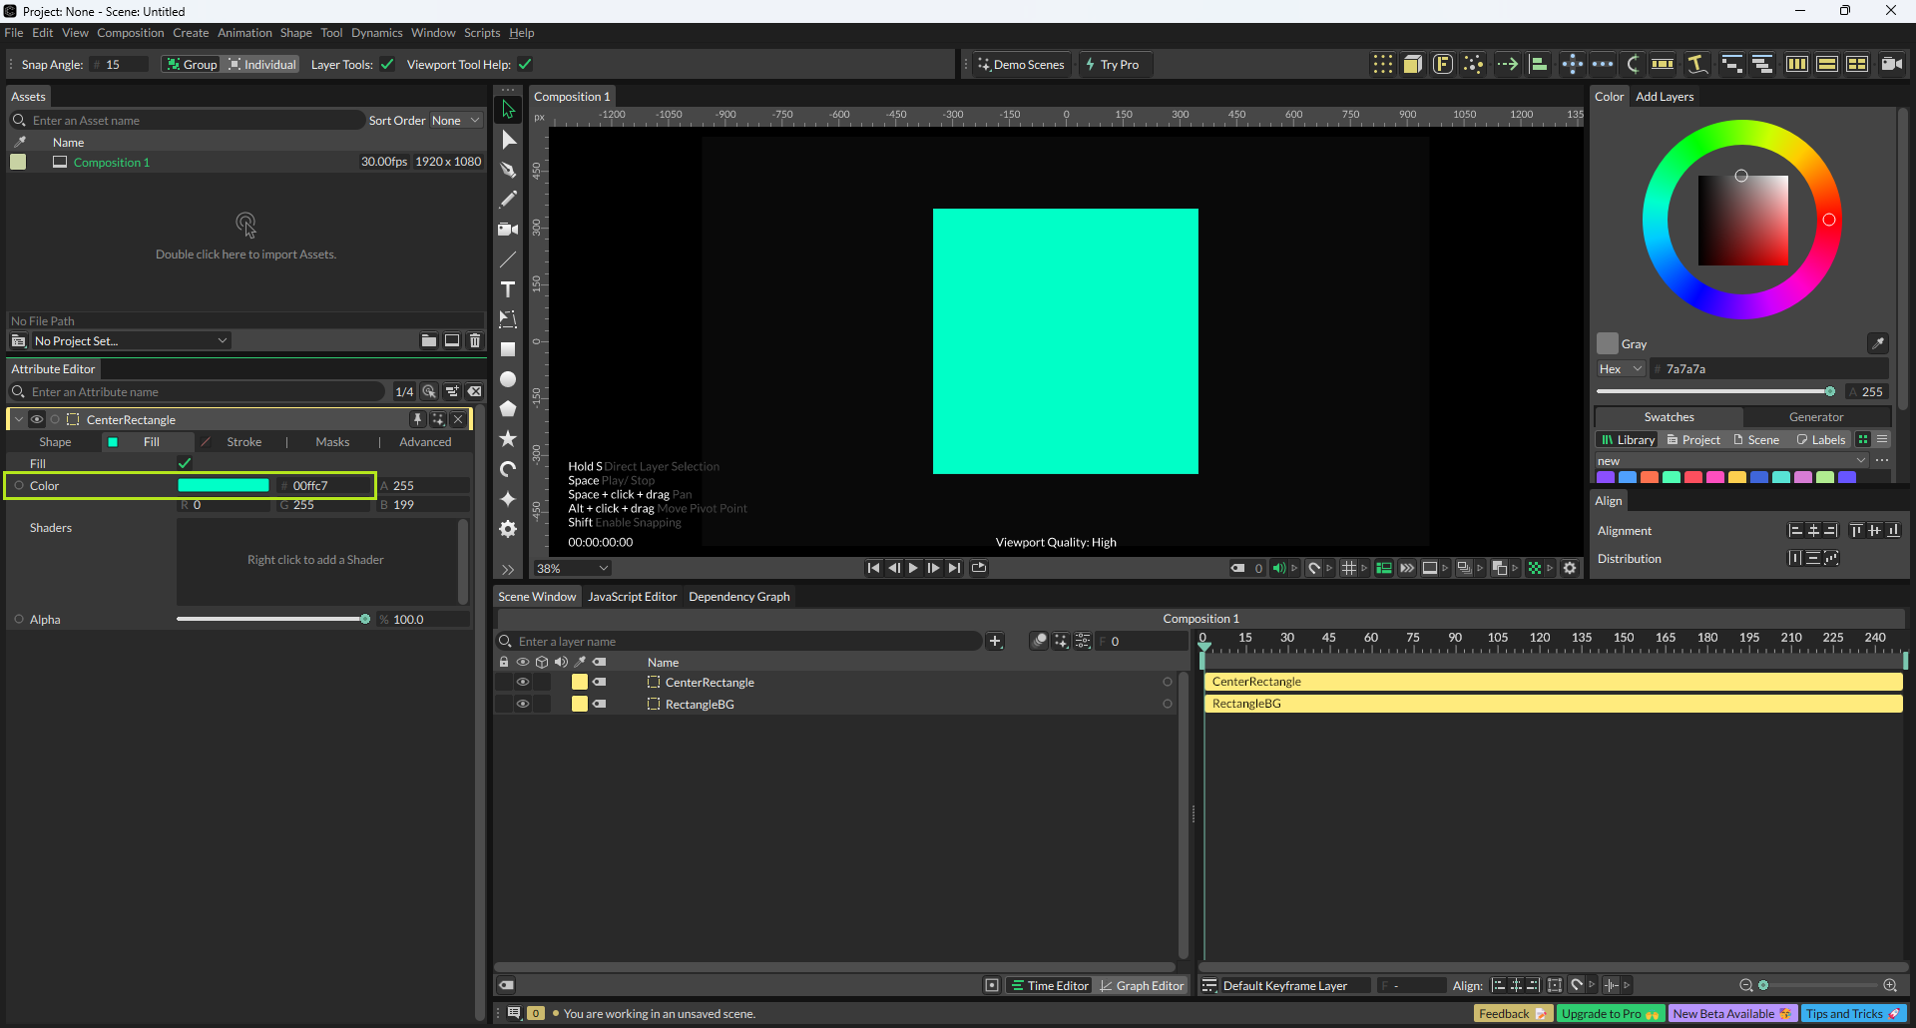Hide the CenterRectangle layer in timeline
Image resolution: width=1916 pixels, height=1028 pixels.
pyautogui.click(x=522, y=683)
